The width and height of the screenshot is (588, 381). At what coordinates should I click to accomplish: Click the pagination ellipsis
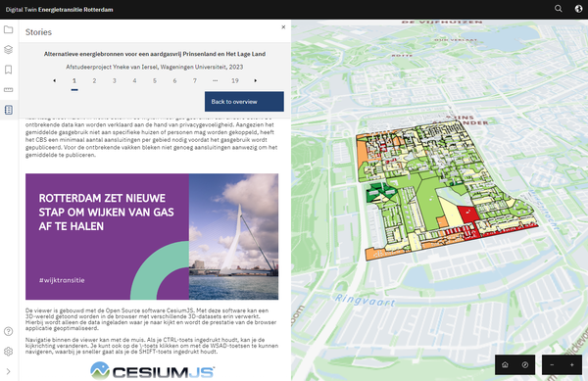point(215,80)
